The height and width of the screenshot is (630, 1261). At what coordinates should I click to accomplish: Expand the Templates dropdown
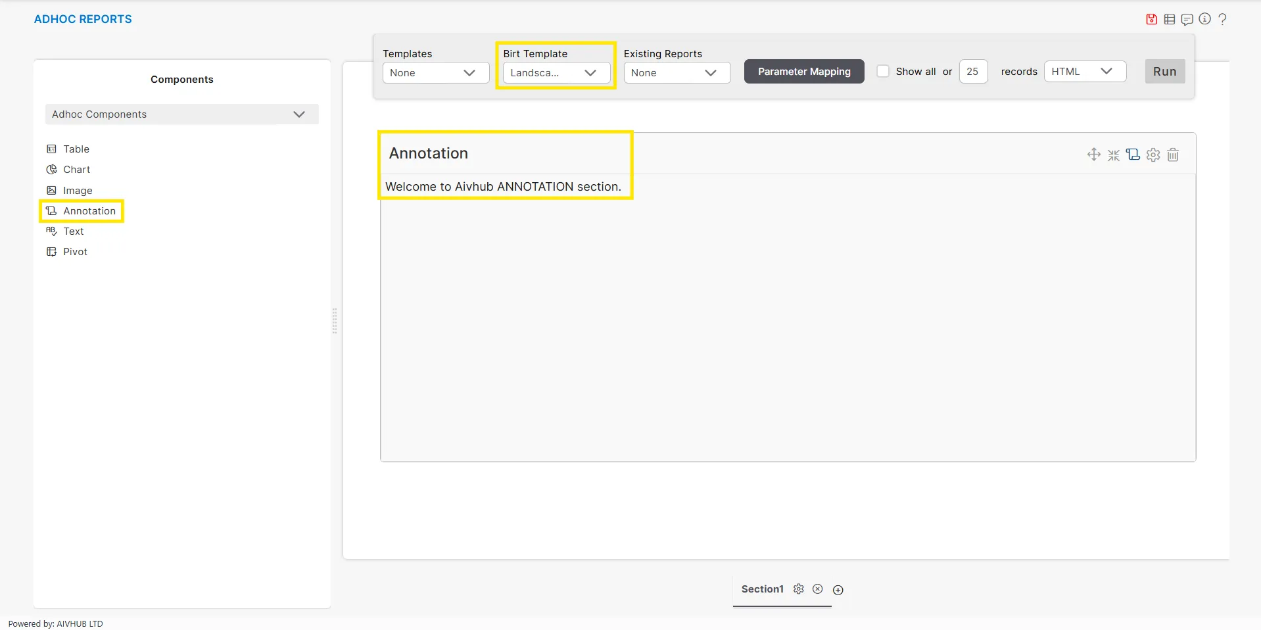point(435,73)
